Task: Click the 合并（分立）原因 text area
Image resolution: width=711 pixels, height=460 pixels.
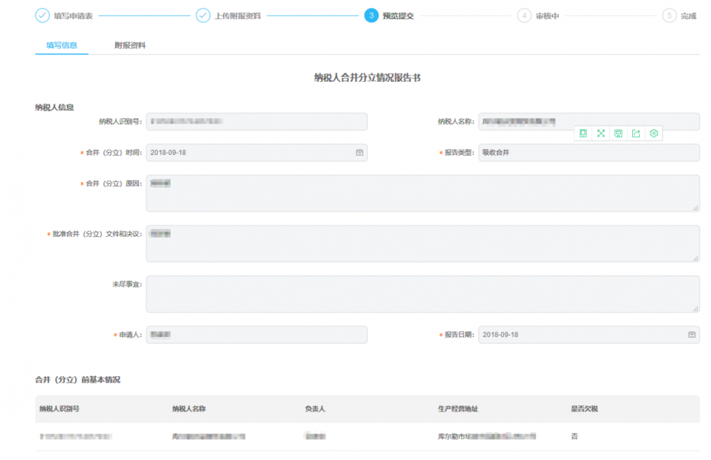Action: click(422, 193)
